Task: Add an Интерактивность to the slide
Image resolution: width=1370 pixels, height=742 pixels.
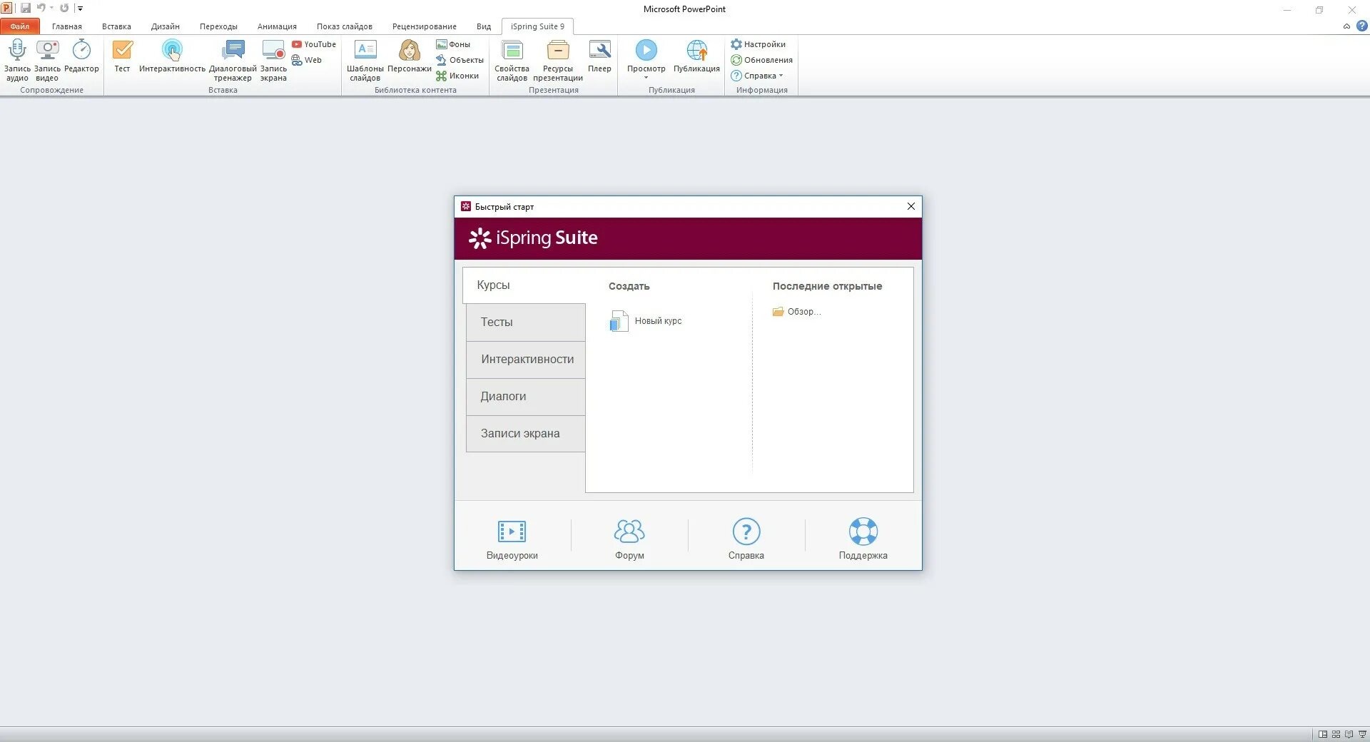Action: 172,56
